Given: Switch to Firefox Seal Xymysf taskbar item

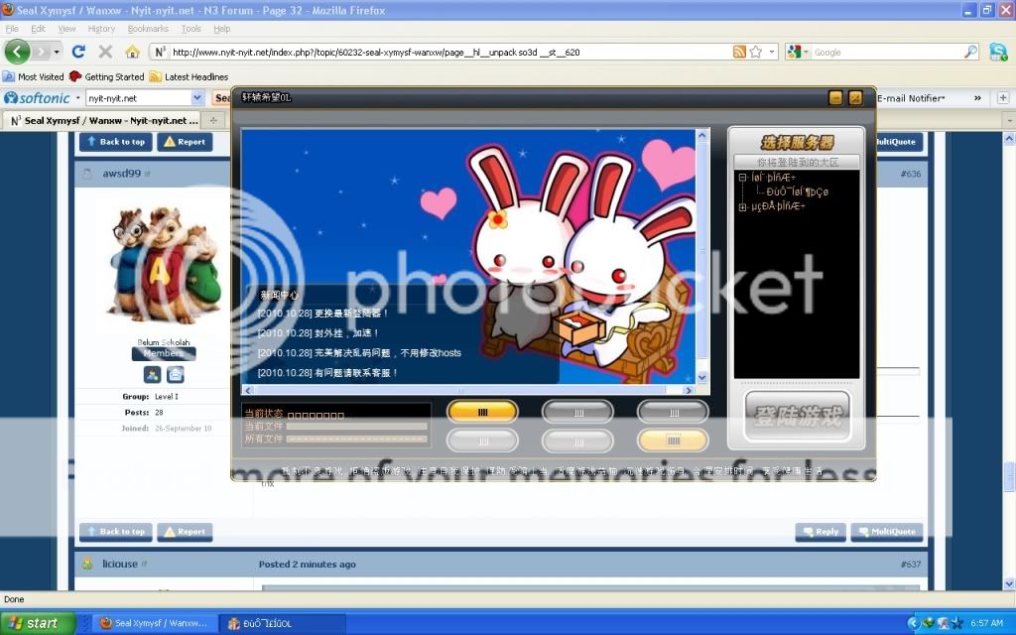Looking at the screenshot, I should click(x=155, y=623).
